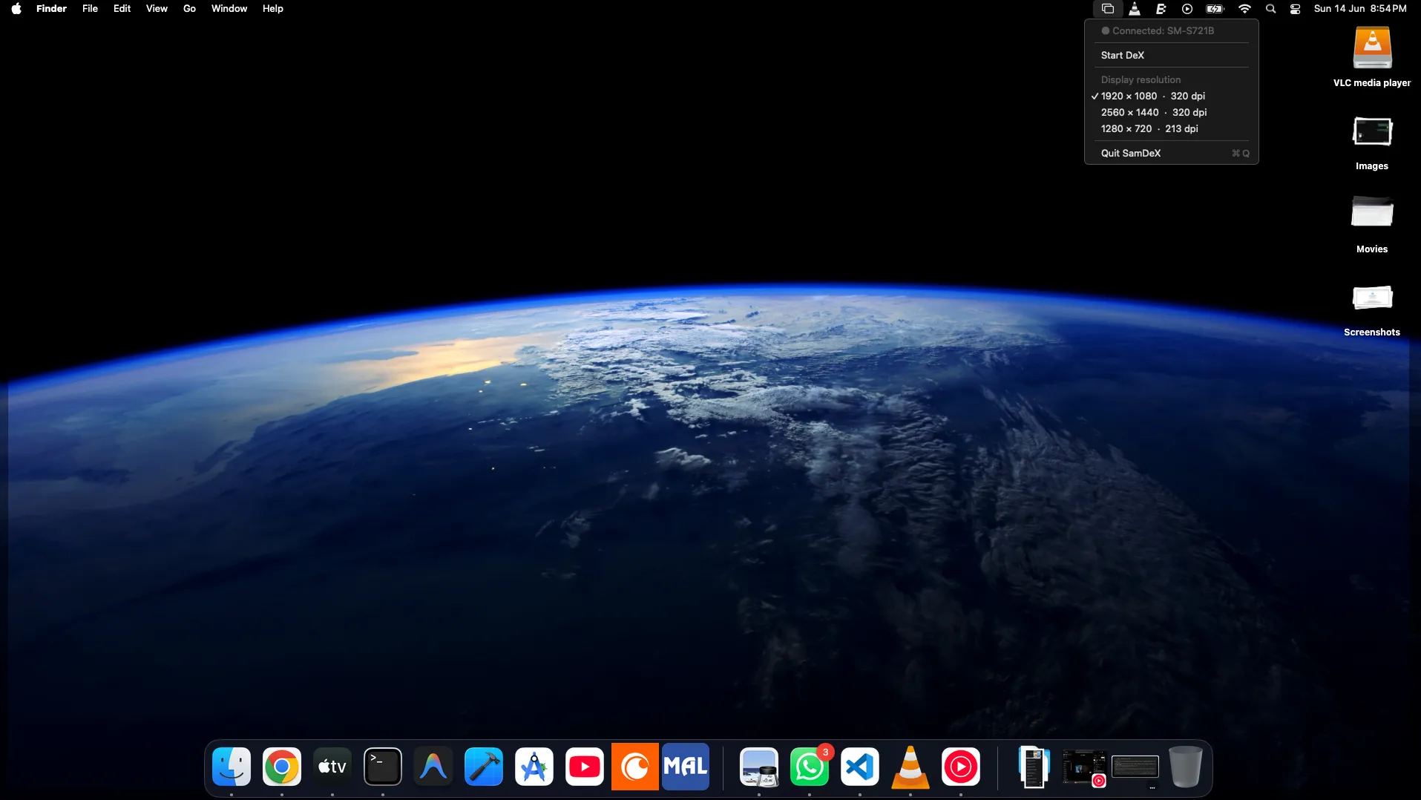
Task: Open Xcode hammer icon in Dock
Action: click(484, 767)
